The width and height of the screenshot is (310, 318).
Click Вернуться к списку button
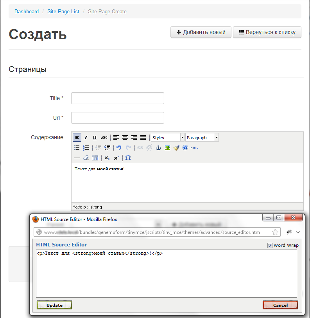coord(267,32)
